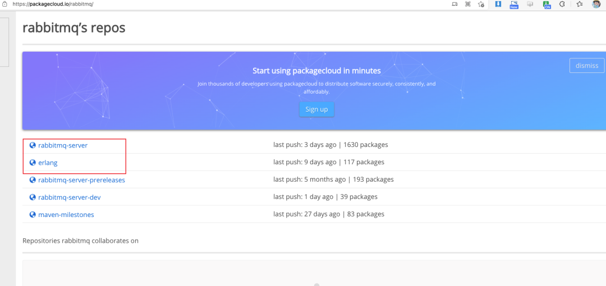Open the rabbitmq-server-prereleases repo link
Viewport: 606px width, 286px height.
81,180
